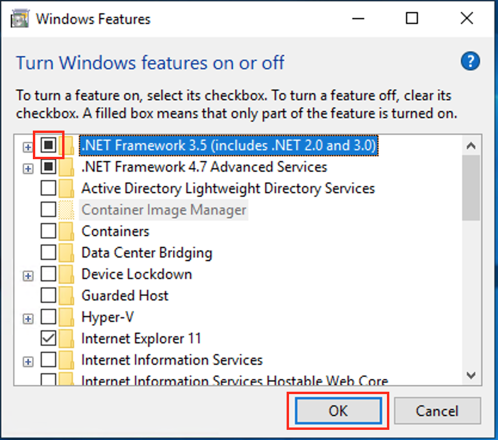Expand the .NET Framework 3.5 tree node
The width and height of the screenshot is (498, 440).
[27, 147]
